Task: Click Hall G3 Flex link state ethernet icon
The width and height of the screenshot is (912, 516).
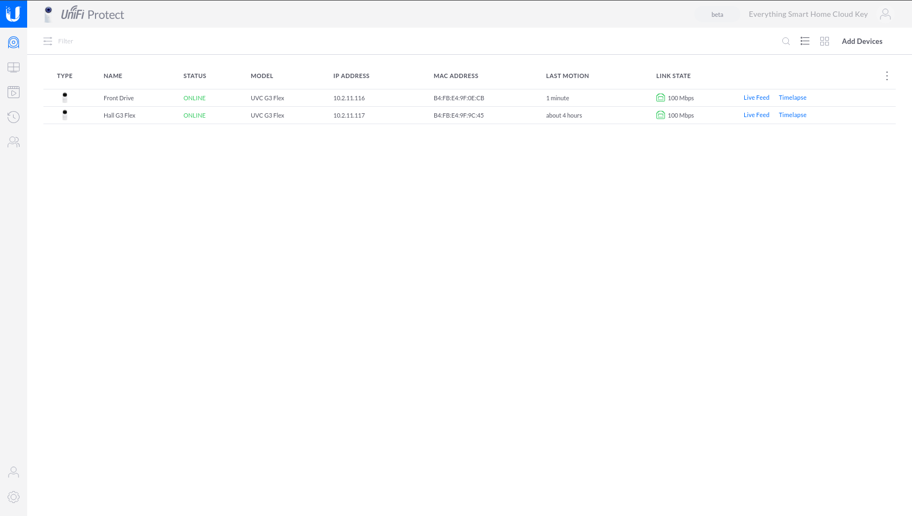Action: coord(661,115)
